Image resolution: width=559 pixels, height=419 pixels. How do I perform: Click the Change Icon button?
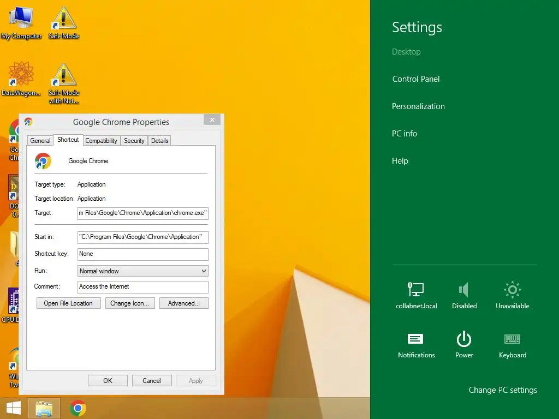click(130, 303)
